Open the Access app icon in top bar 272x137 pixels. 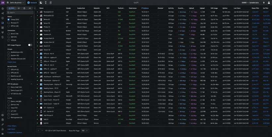(50, 3)
